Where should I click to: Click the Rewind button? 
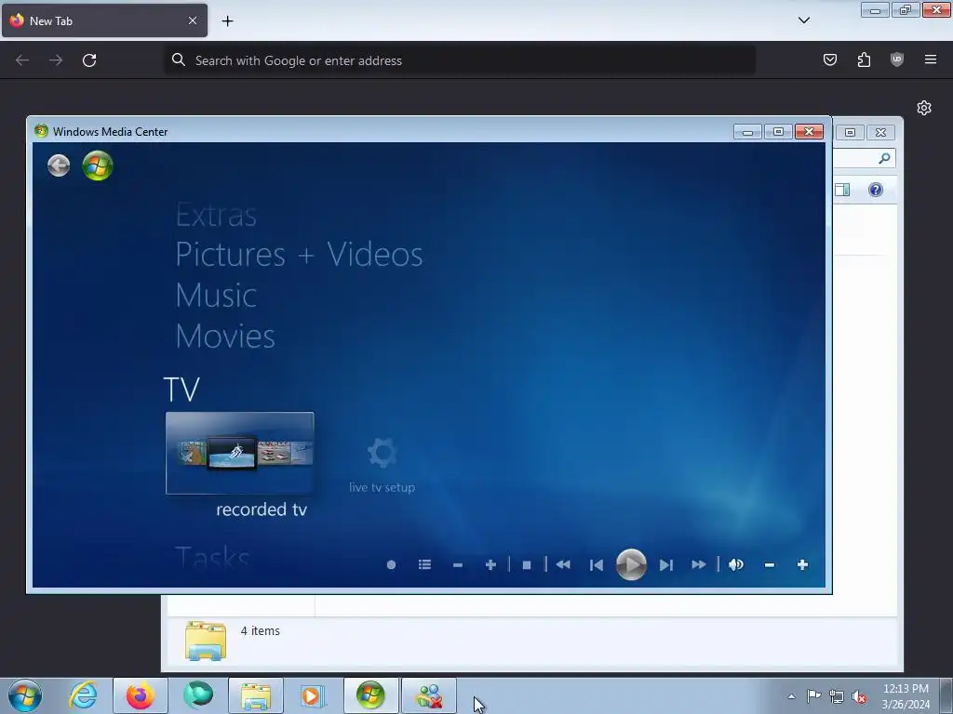(563, 564)
